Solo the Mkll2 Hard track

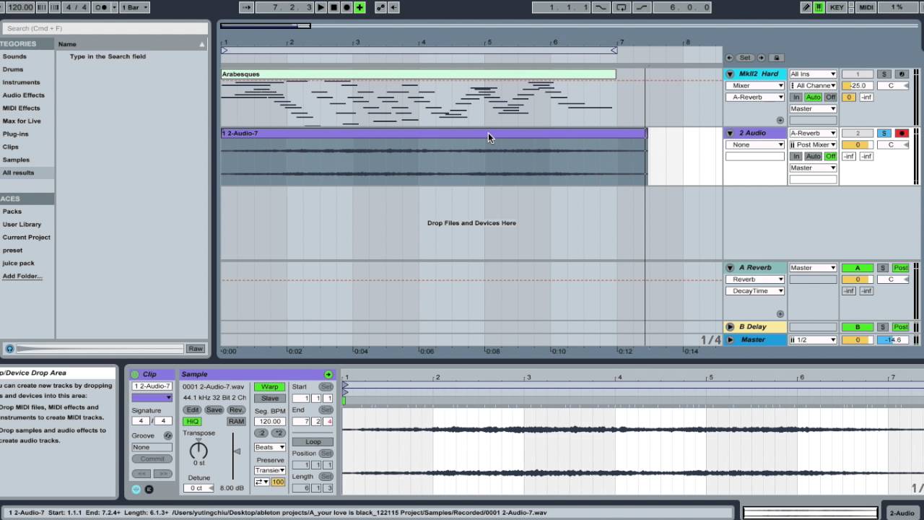(884, 74)
